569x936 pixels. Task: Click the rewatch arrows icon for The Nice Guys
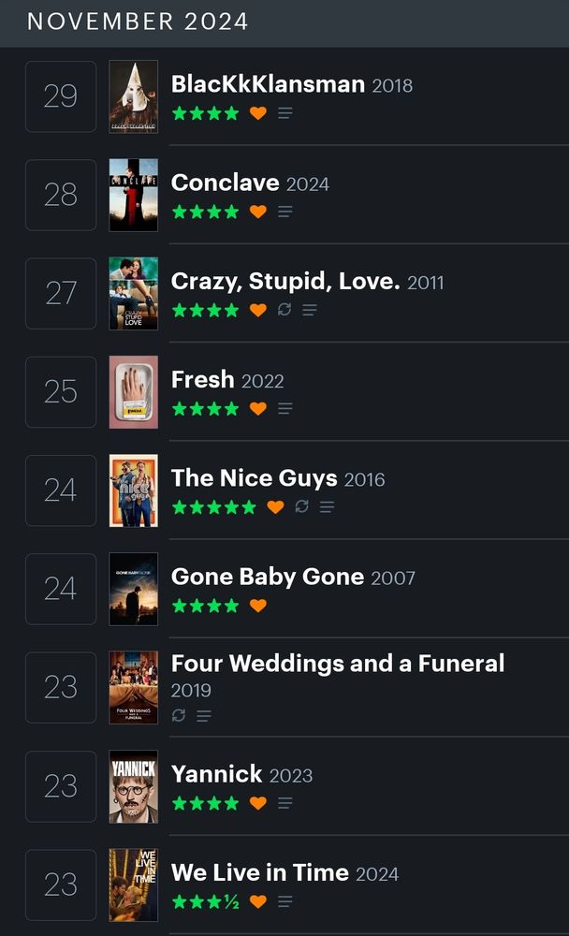click(302, 506)
